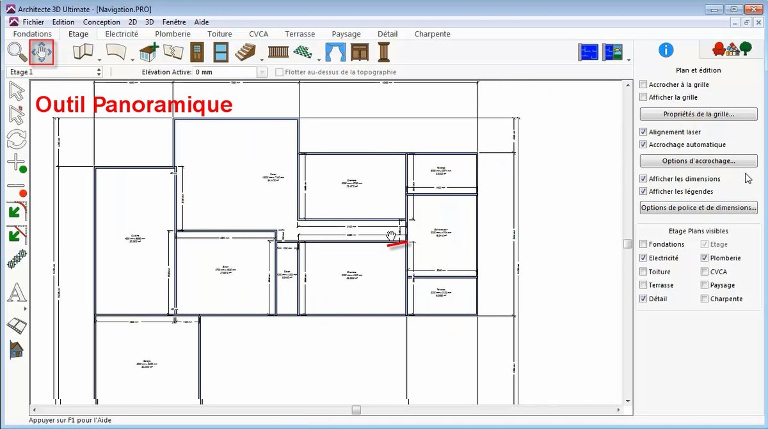Click the add room house icon
Image resolution: width=768 pixels, height=429 pixels.
(x=149, y=52)
